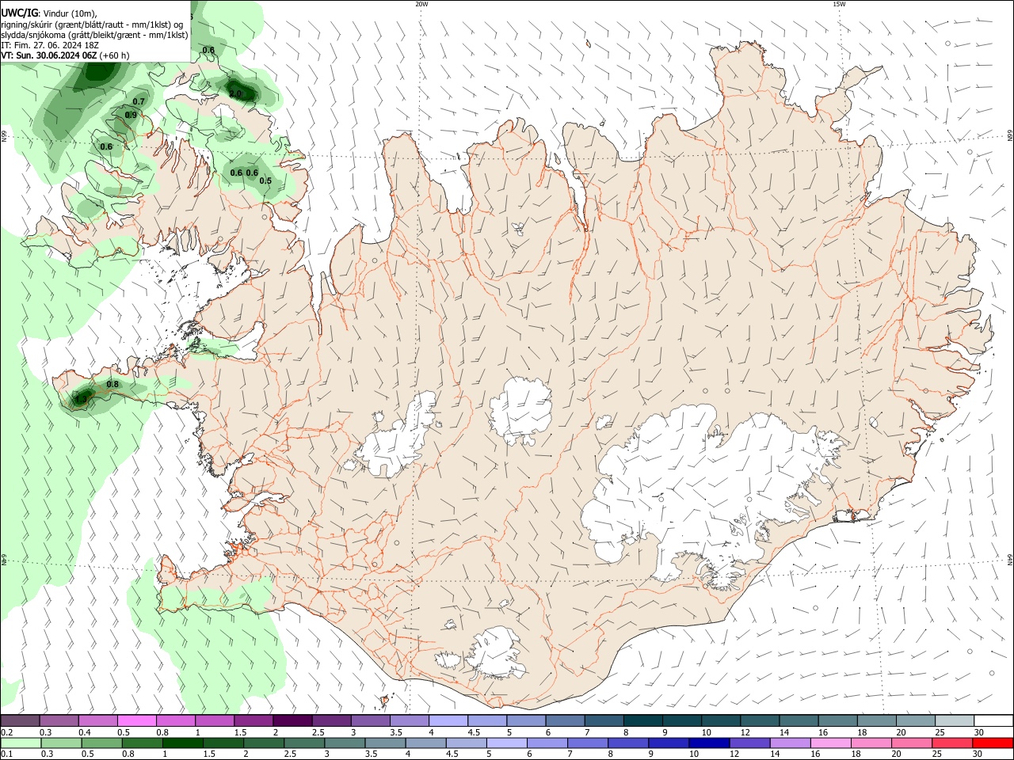The image size is (1014, 760).
Task: Click the white 30 swatch ending the top legend row
Action: (x=993, y=721)
